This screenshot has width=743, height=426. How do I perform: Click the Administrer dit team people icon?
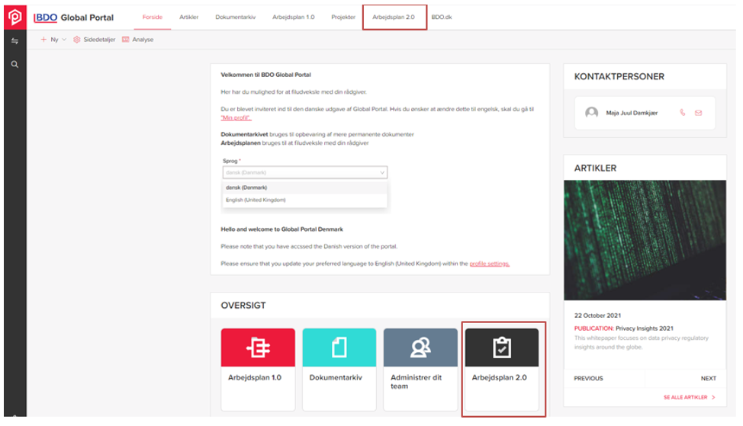[x=420, y=348]
